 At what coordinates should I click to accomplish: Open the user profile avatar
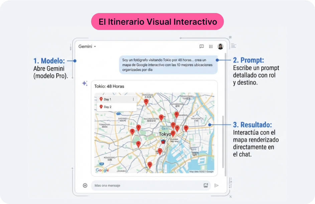pyautogui.click(x=220, y=46)
